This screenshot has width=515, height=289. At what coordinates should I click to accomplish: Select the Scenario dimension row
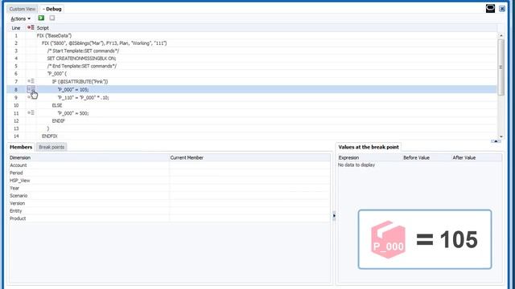coord(170,196)
